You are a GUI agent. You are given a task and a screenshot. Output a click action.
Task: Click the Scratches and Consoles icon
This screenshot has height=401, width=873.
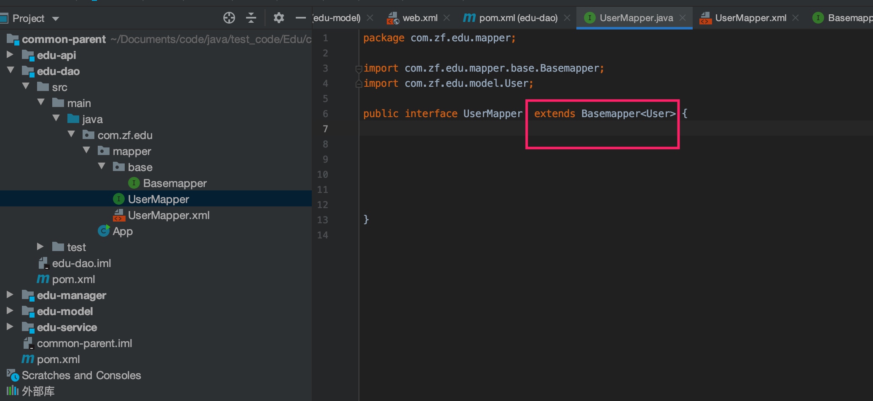pos(13,375)
